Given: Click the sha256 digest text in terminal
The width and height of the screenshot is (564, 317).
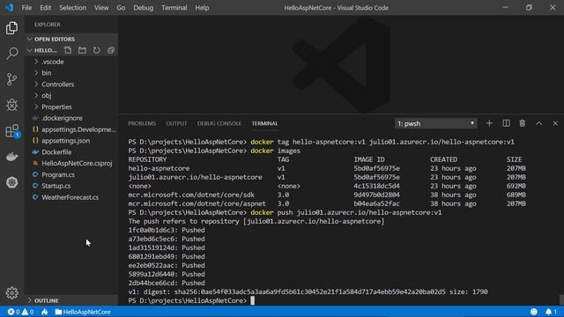Looking at the screenshot, I should pyautogui.click(x=309, y=291).
